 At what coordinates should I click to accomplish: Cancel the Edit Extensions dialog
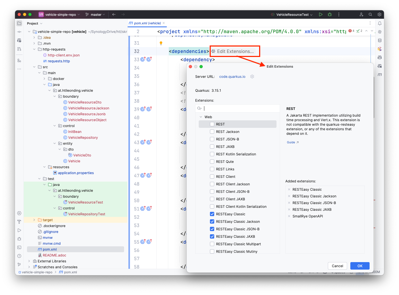coord(337,266)
